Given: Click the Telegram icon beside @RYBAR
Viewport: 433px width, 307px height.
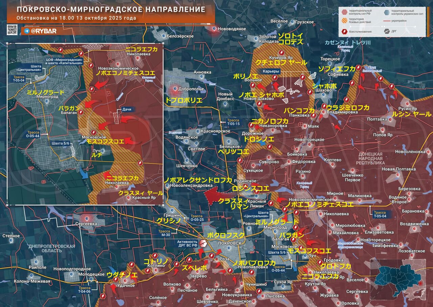Looking at the screenshot, I should point(26,31).
